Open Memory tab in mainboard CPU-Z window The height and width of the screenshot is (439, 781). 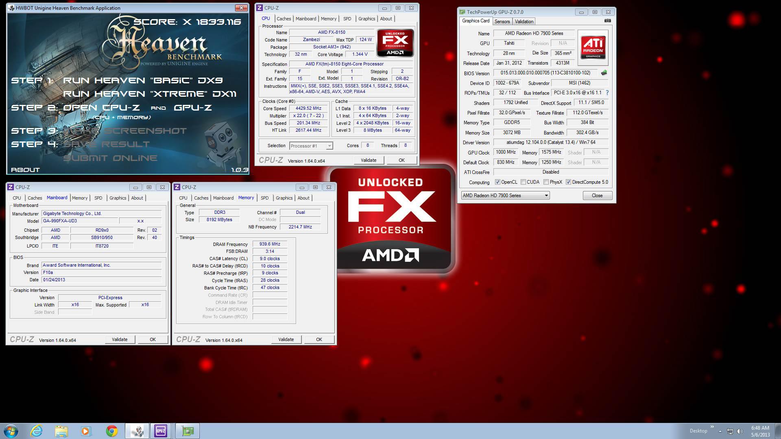point(80,198)
